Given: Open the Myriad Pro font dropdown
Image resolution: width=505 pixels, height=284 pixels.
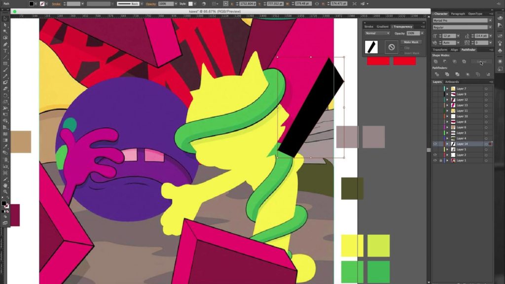Looking at the screenshot, I should [x=462, y=21].
